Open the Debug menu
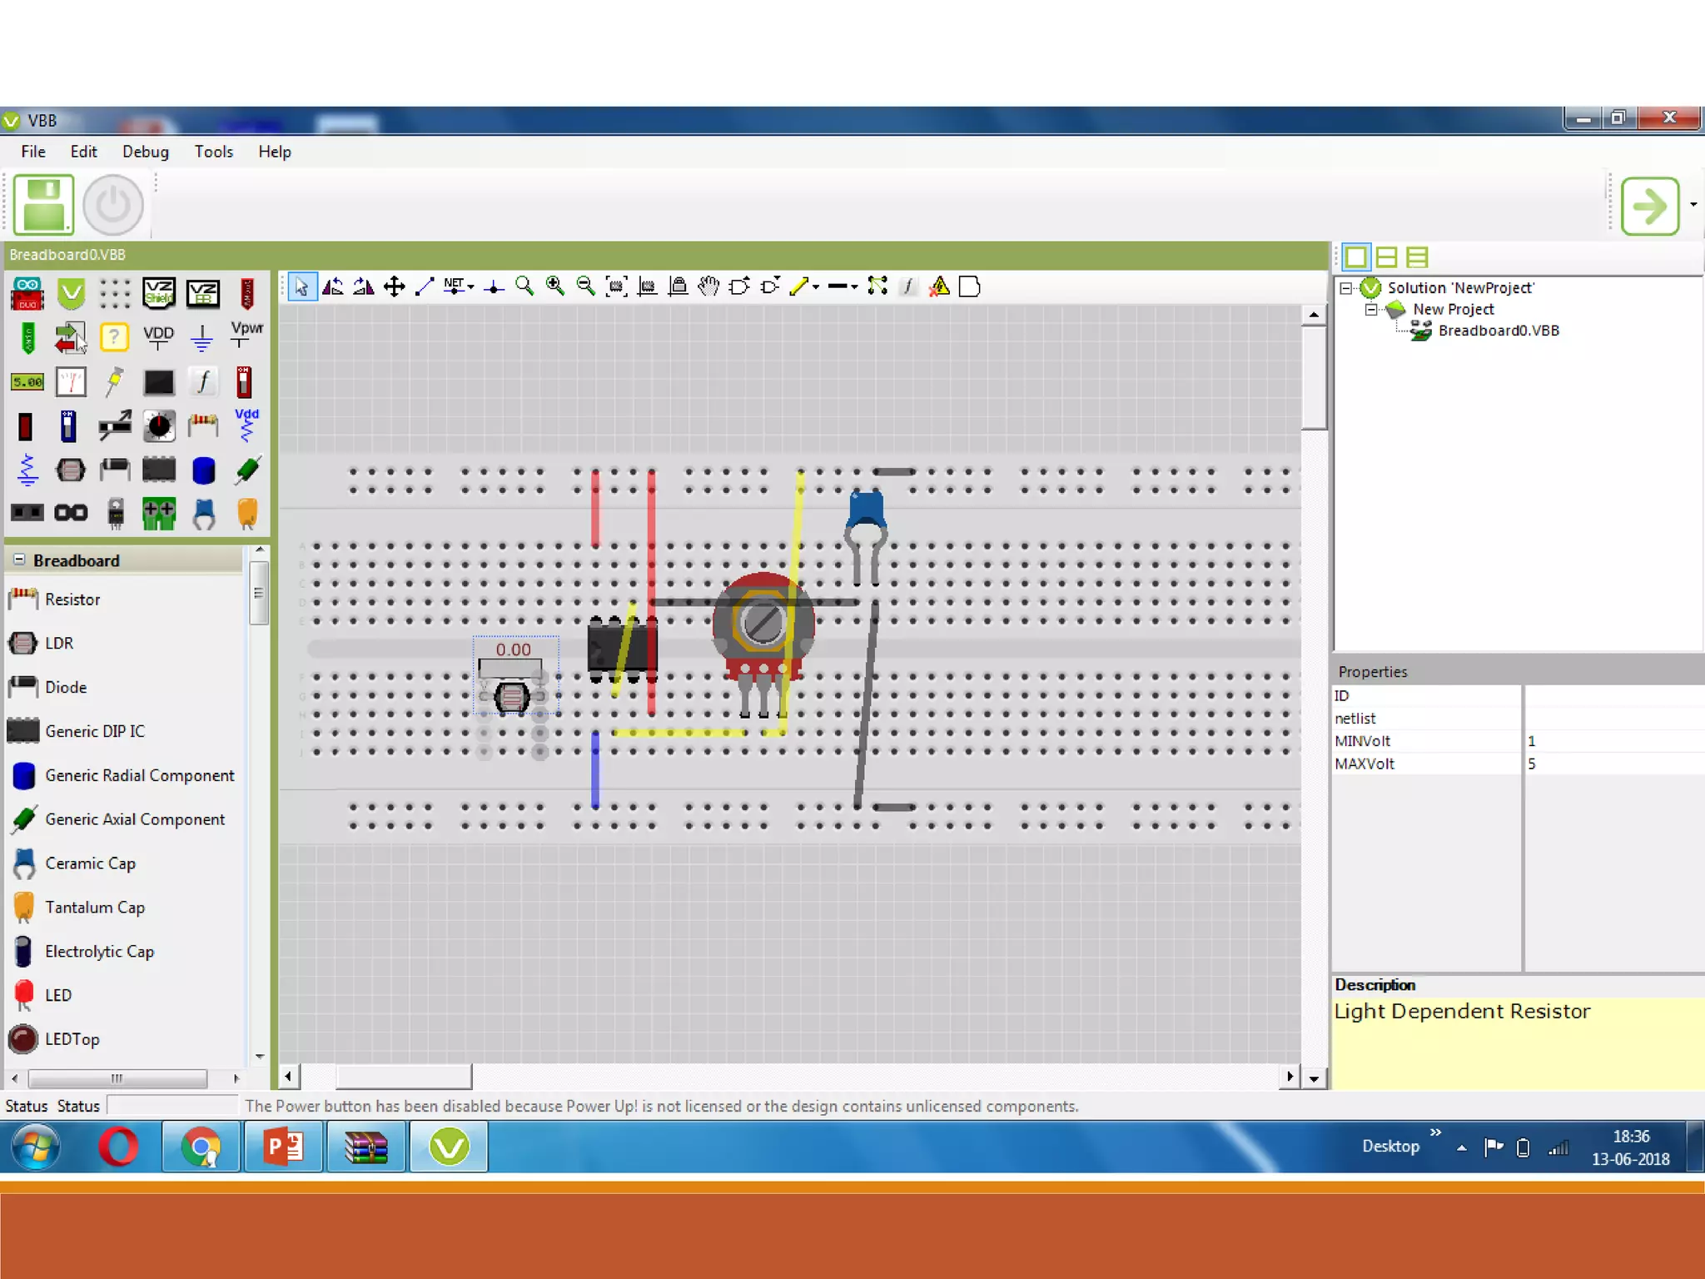 [145, 152]
